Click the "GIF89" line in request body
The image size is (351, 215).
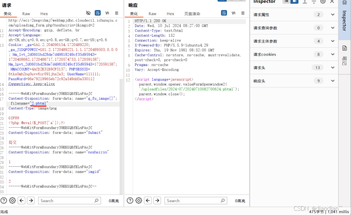[x=14, y=118]
